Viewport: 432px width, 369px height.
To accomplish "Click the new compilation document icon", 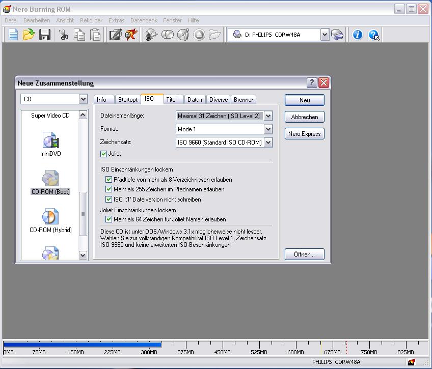I will [13, 35].
